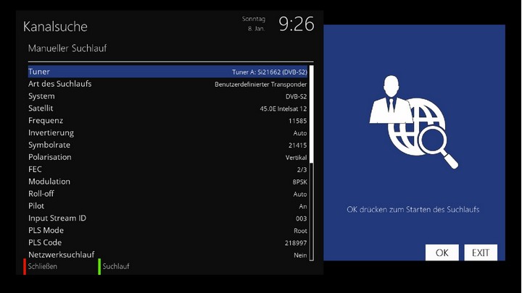Click the Manueller Suchlauf heading
The width and height of the screenshot is (522, 293).
[x=67, y=48]
